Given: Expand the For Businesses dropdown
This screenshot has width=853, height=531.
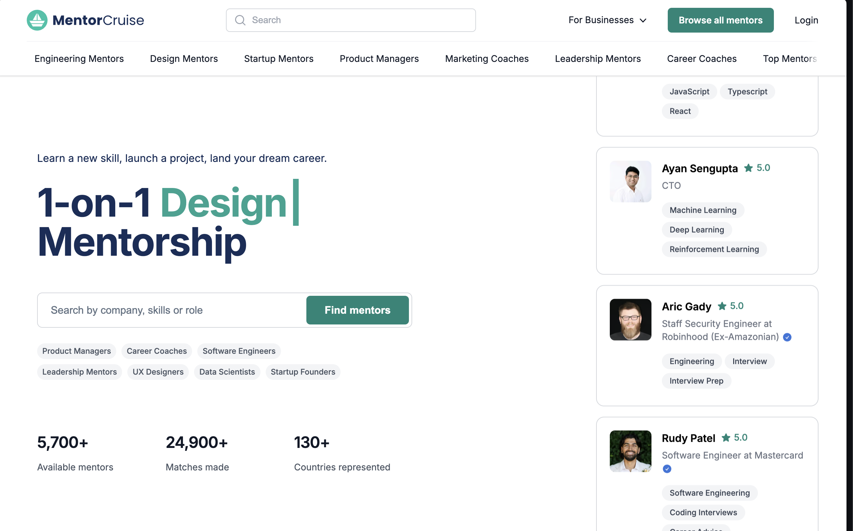Looking at the screenshot, I should tap(601, 20).
